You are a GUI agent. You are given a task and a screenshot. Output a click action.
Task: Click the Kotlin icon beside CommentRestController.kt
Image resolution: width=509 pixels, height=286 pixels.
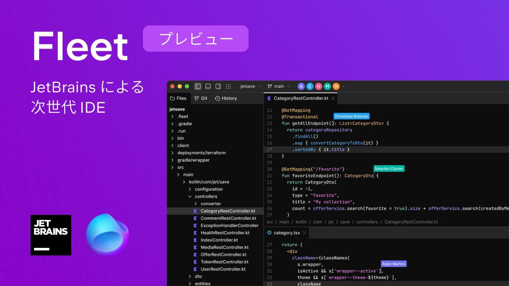[195, 218]
